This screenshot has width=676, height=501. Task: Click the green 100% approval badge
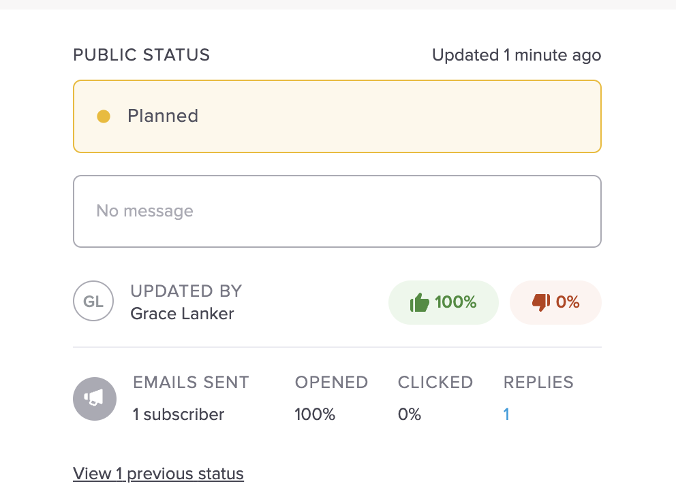click(443, 302)
